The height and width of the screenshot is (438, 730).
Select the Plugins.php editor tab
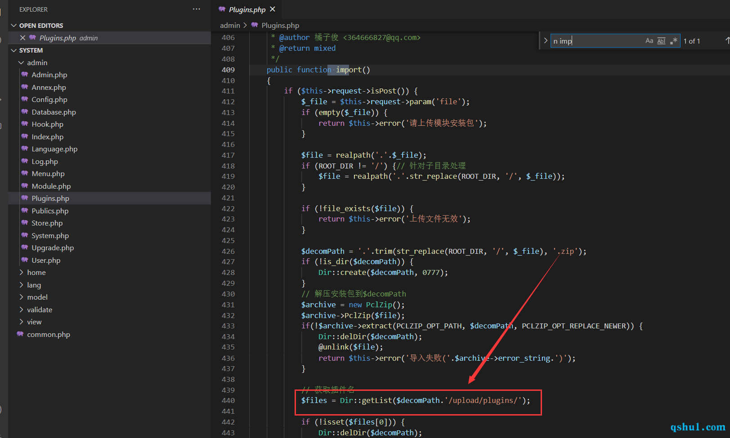[247, 9]
